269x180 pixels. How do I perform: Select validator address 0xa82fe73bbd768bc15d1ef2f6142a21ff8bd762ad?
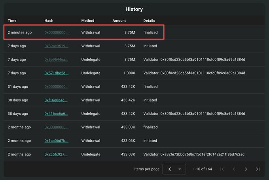click(202, 154)
